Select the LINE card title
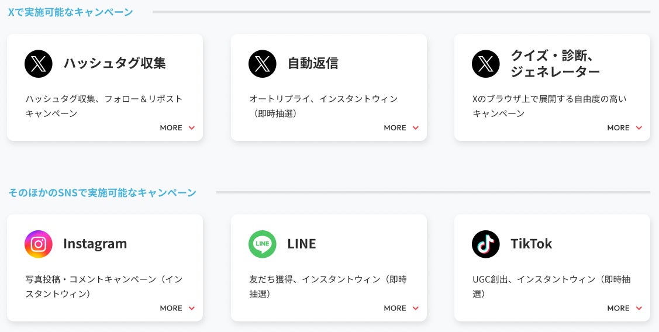The height and width of the screenshot is (332, 659). click(x=302, y=244)
